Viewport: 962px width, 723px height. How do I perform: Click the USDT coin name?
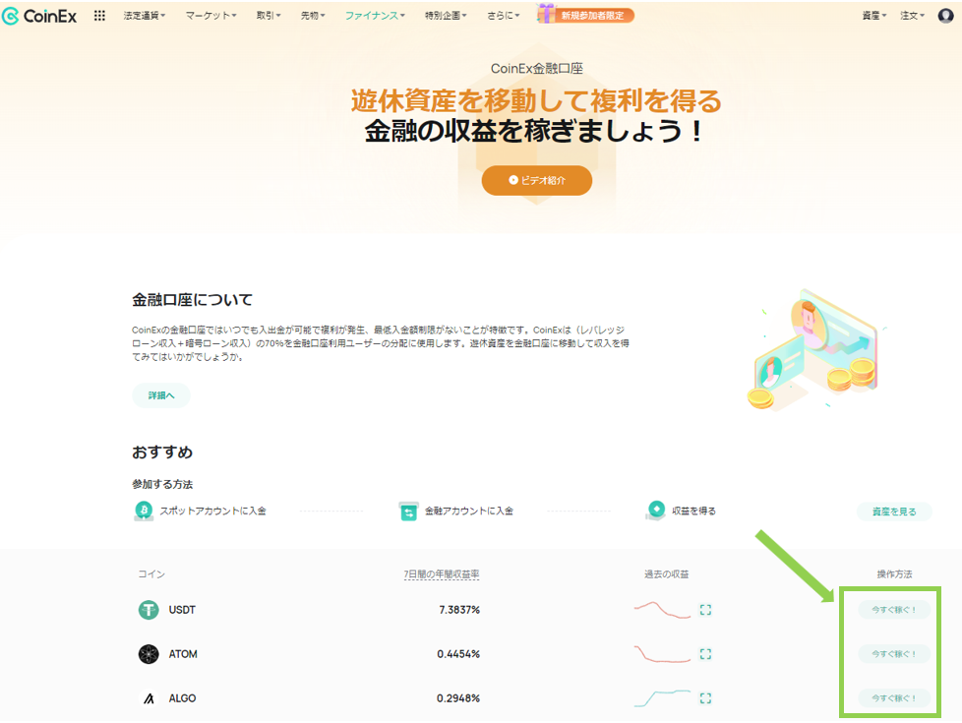pyautogui.click(x=182, y=610)
